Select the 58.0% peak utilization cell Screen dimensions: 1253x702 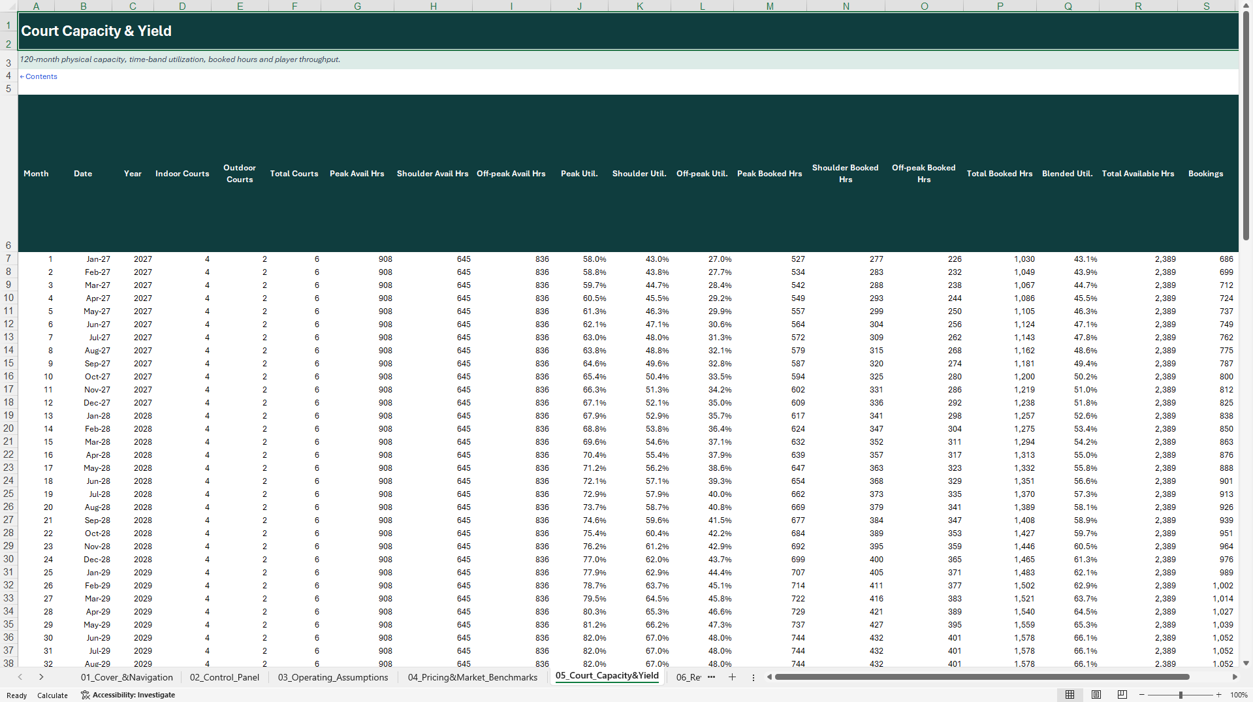point(579,259)
